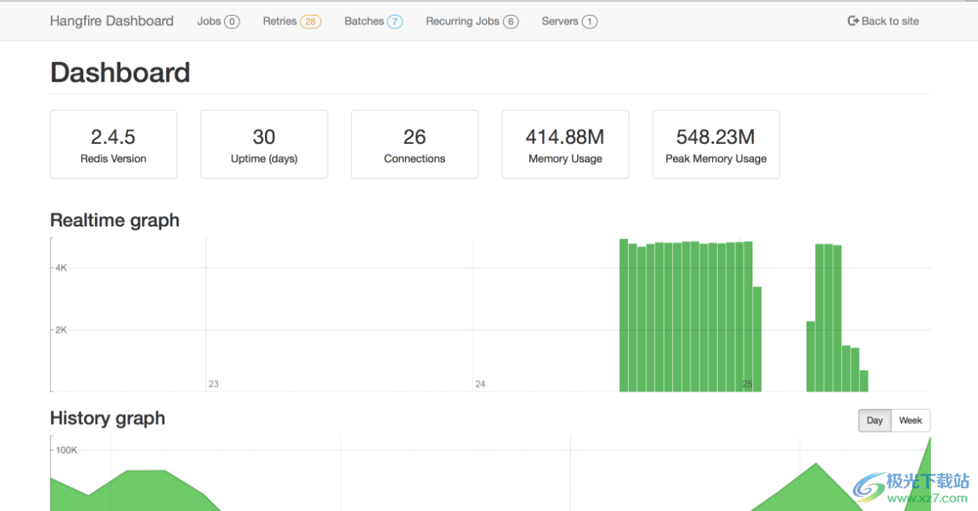
Task: Click the 4K axis label in Realtime graph
Action: tap(61, 268)
